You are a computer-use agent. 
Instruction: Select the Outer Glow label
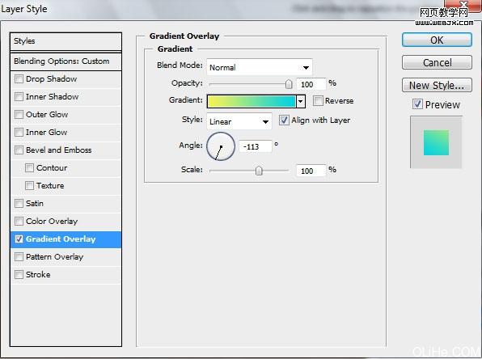click(x=47, y=115)
